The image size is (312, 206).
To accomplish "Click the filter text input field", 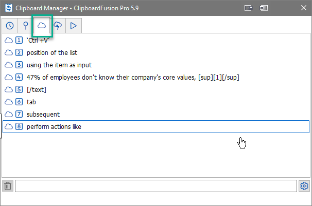I will (x=156, y=186).
